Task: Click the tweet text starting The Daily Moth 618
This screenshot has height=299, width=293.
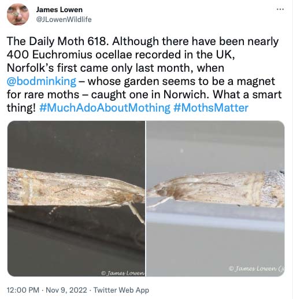Action: click(x=144, y=75)
